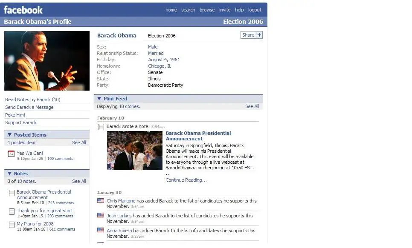Viewport: 412px width, 248px height.
Task: Click 'Illinois' state value
Action: tap(154, 79)
